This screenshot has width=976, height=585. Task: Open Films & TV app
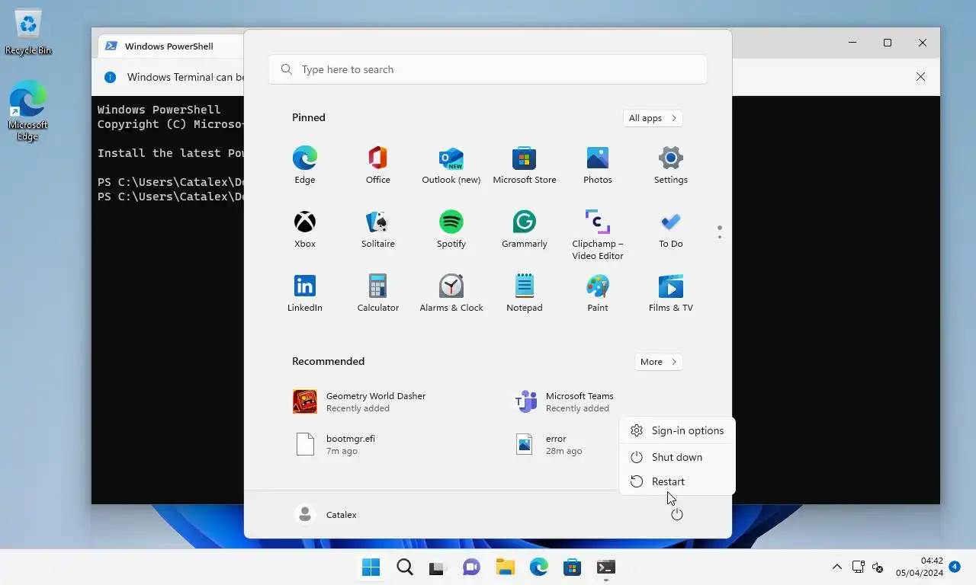[x=671, y=292]
